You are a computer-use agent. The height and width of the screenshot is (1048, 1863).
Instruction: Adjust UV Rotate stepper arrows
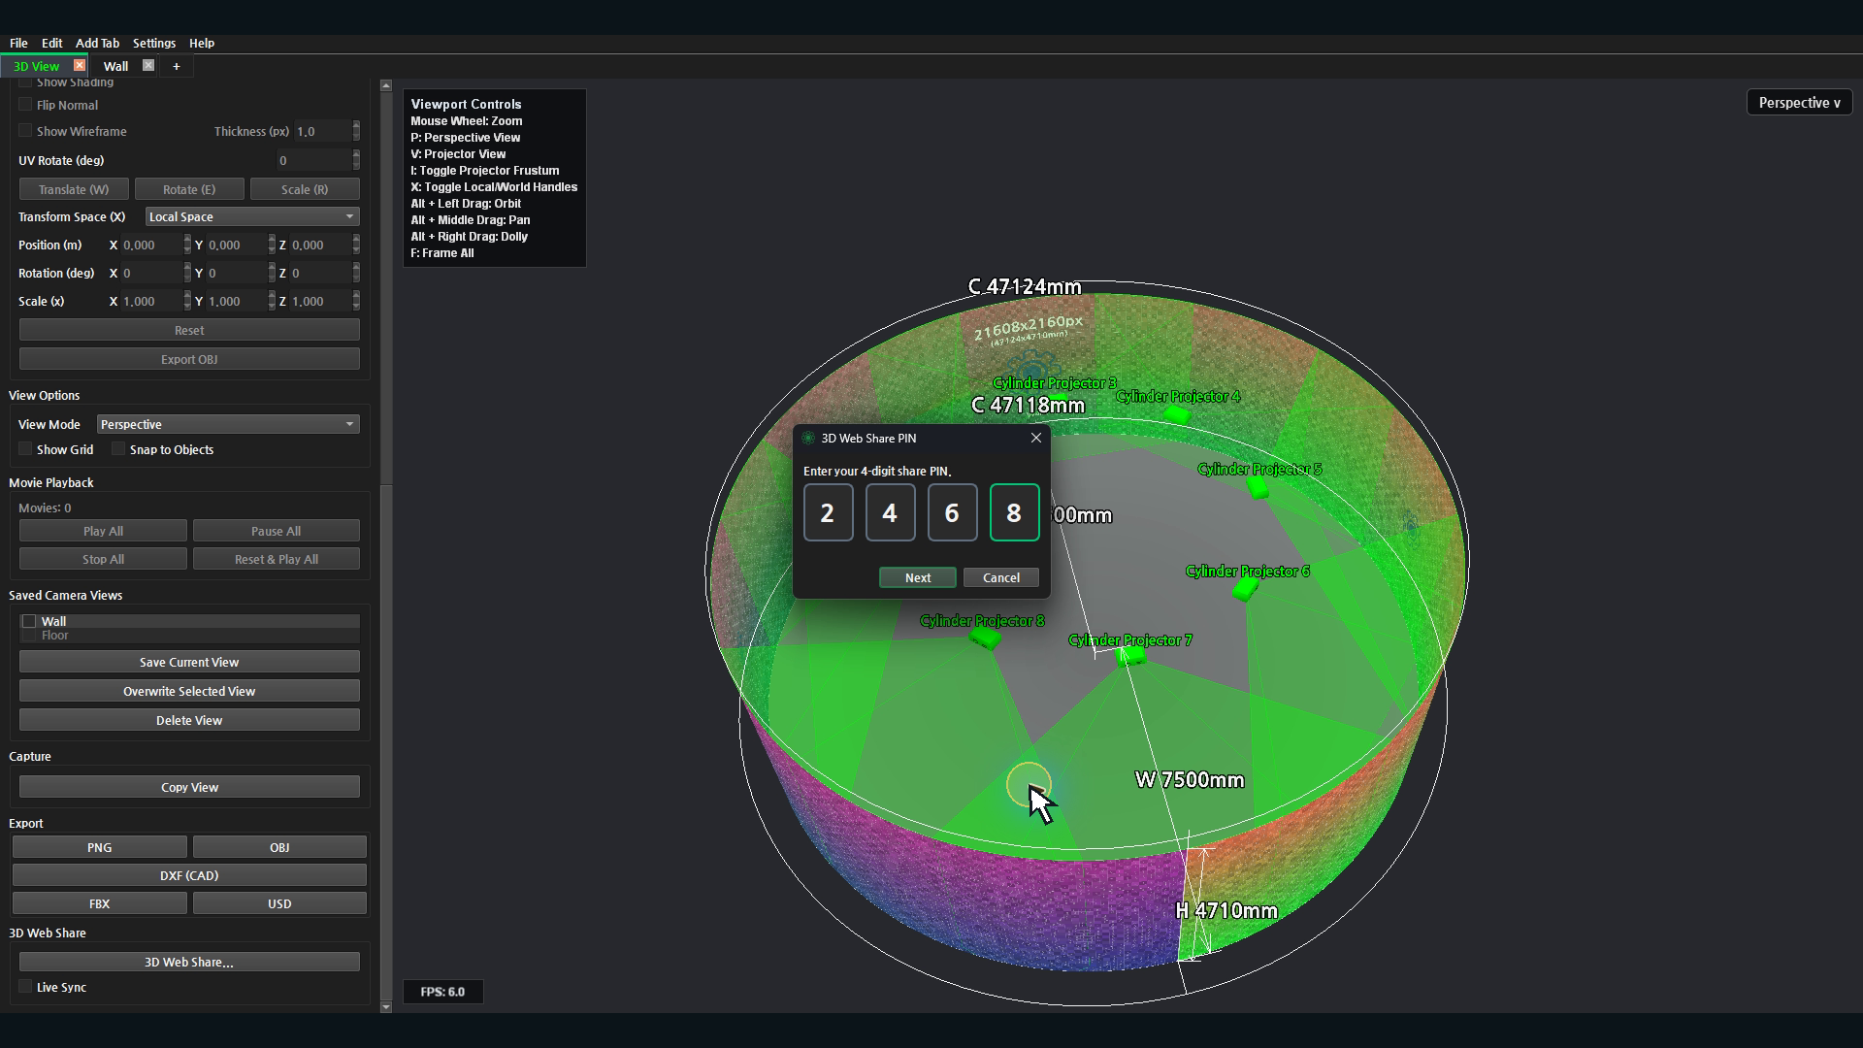click(x=356, y=160)
